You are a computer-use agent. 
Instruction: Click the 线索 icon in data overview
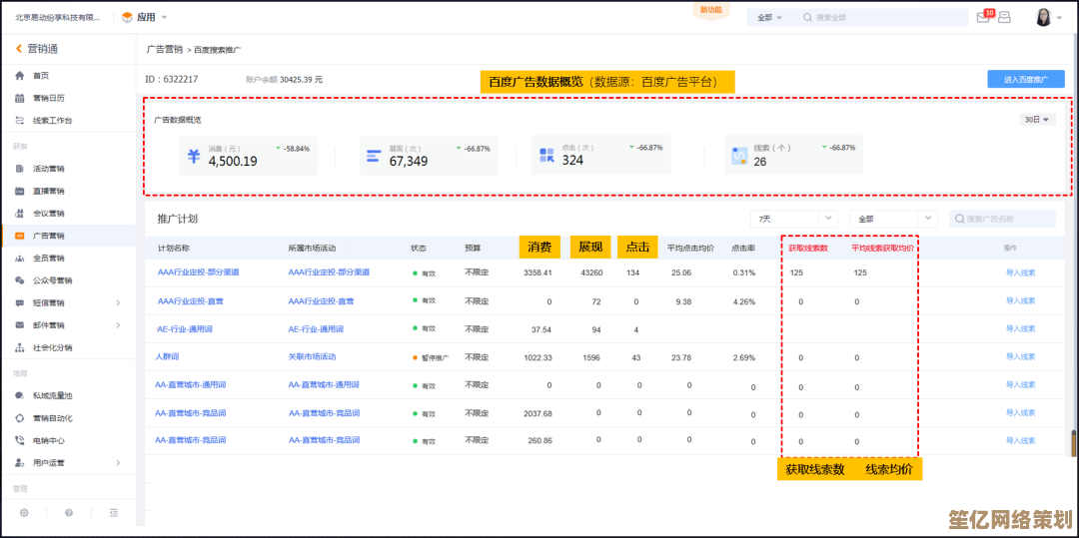click(x=739, y=156)
